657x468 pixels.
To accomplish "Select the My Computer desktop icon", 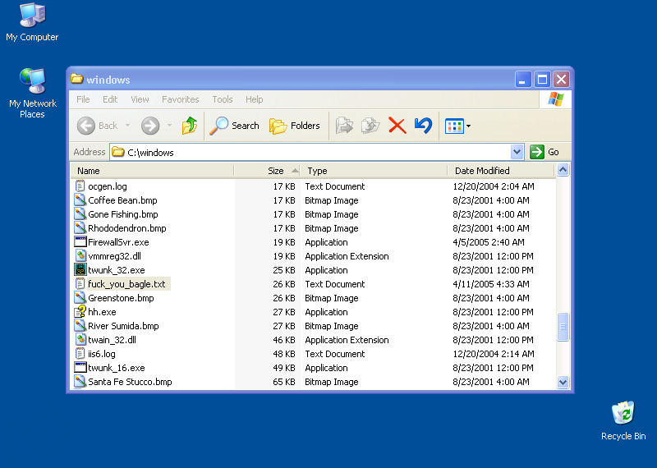I will pyautogui.click(x=32, y=16).
